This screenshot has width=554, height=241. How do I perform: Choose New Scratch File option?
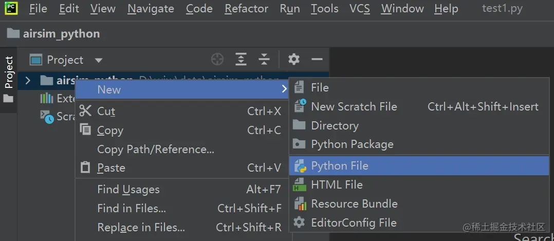tap(354, 107)
